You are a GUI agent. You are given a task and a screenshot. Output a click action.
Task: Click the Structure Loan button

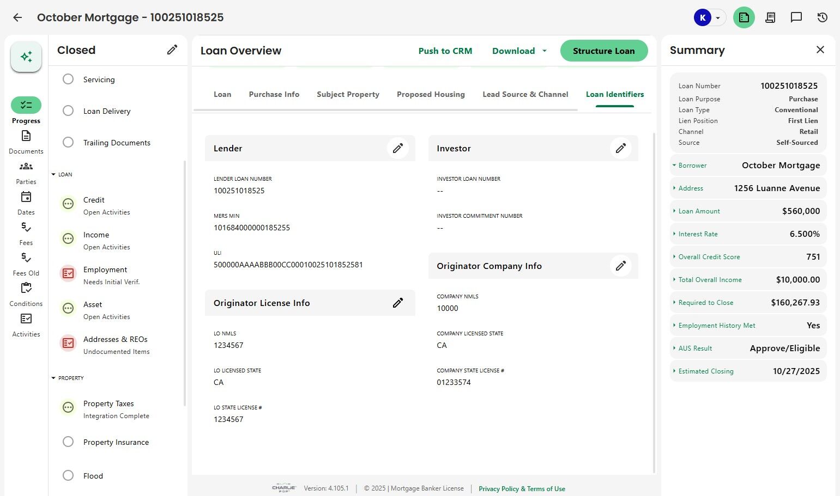point(603,51)
